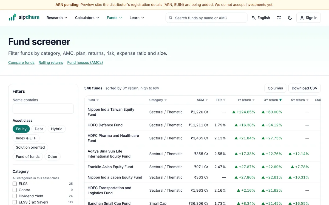329x205 pixels.
Task: Open the Columns chooser
Action: click(x=275, y=88)
